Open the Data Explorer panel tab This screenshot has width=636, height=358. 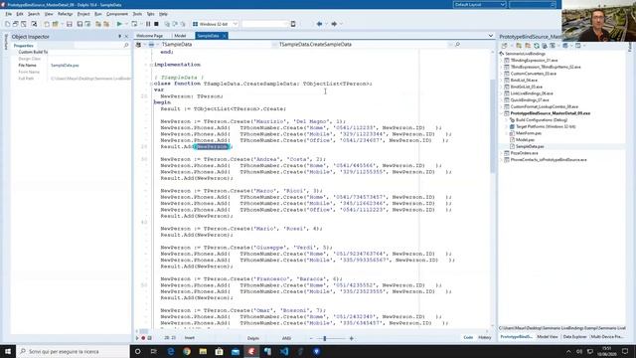click(574, 336)
